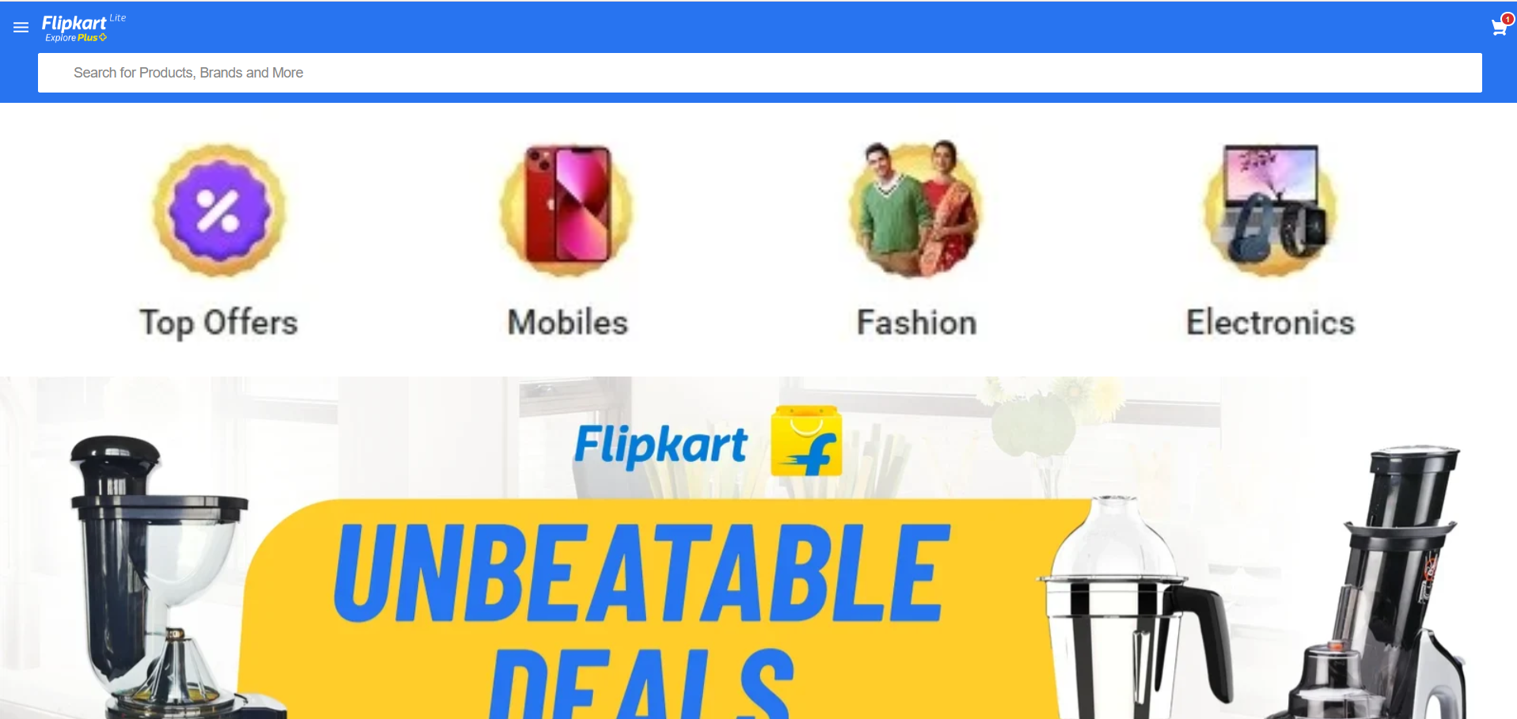
Task: Click the Electronics label
Action: 1270,323
